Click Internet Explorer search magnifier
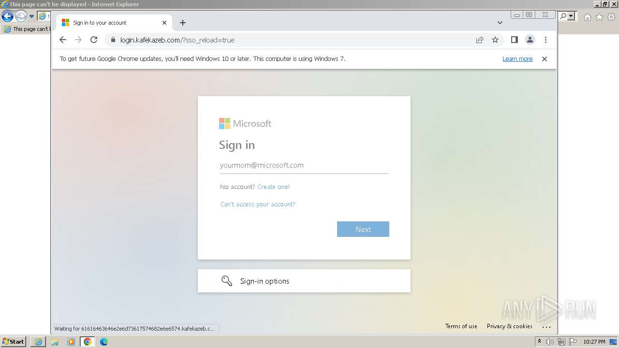Viewport: 619px width, 348px height. click(563, 16)
